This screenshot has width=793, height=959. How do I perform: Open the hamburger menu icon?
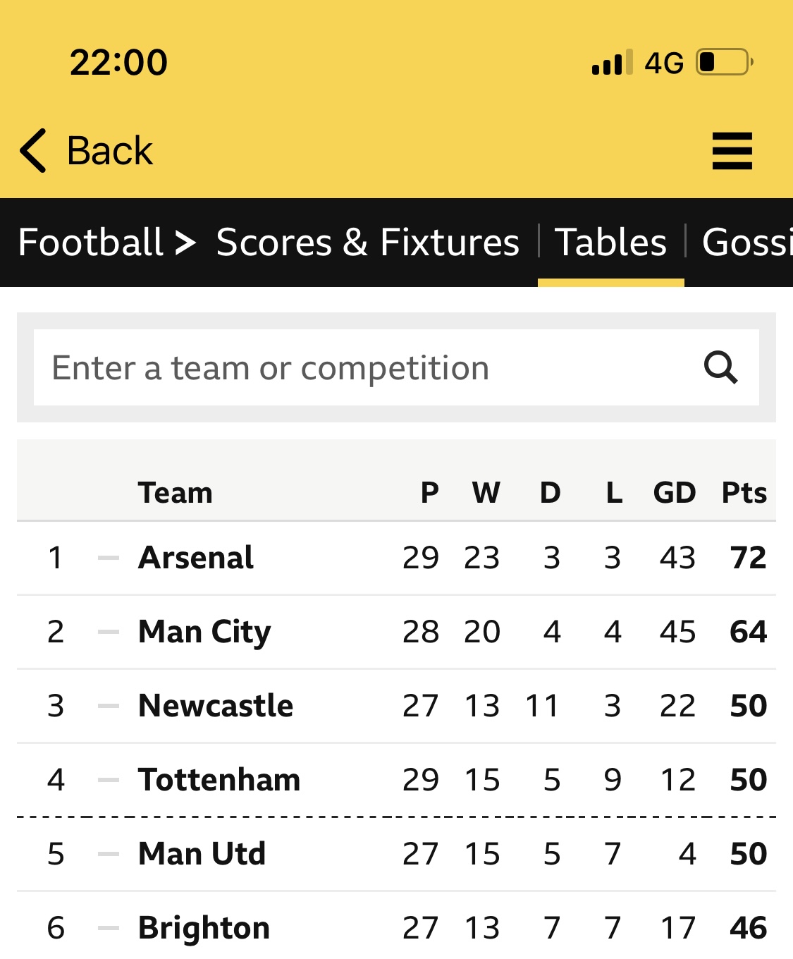point(732,151)
